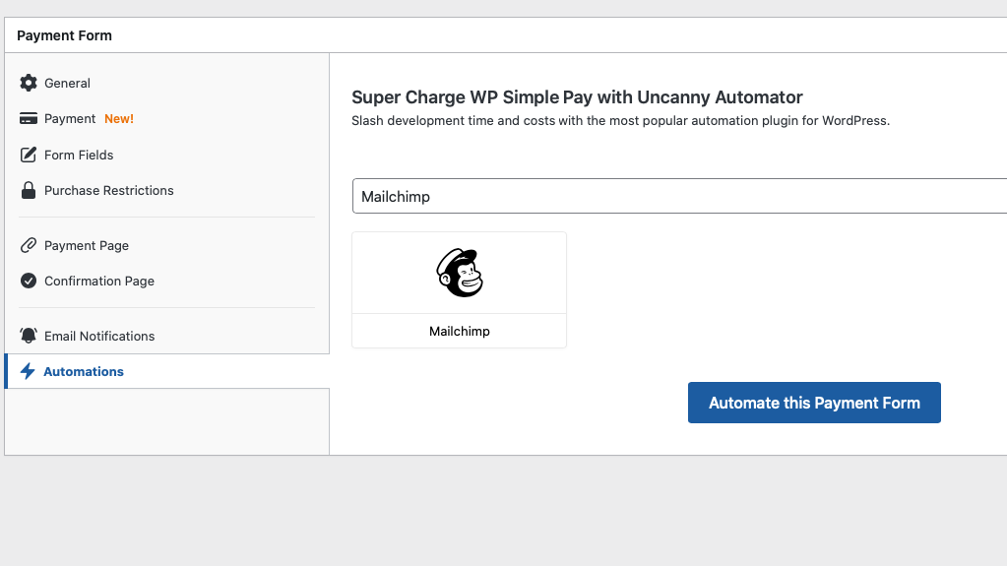
Task: Switch to the Payment tab
Action: (70, 119)
